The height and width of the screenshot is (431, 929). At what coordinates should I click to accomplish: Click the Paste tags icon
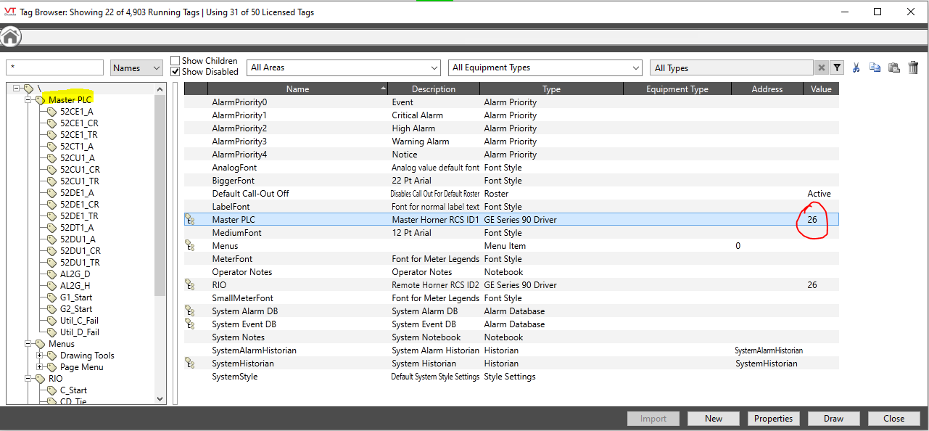pos(893,67)
